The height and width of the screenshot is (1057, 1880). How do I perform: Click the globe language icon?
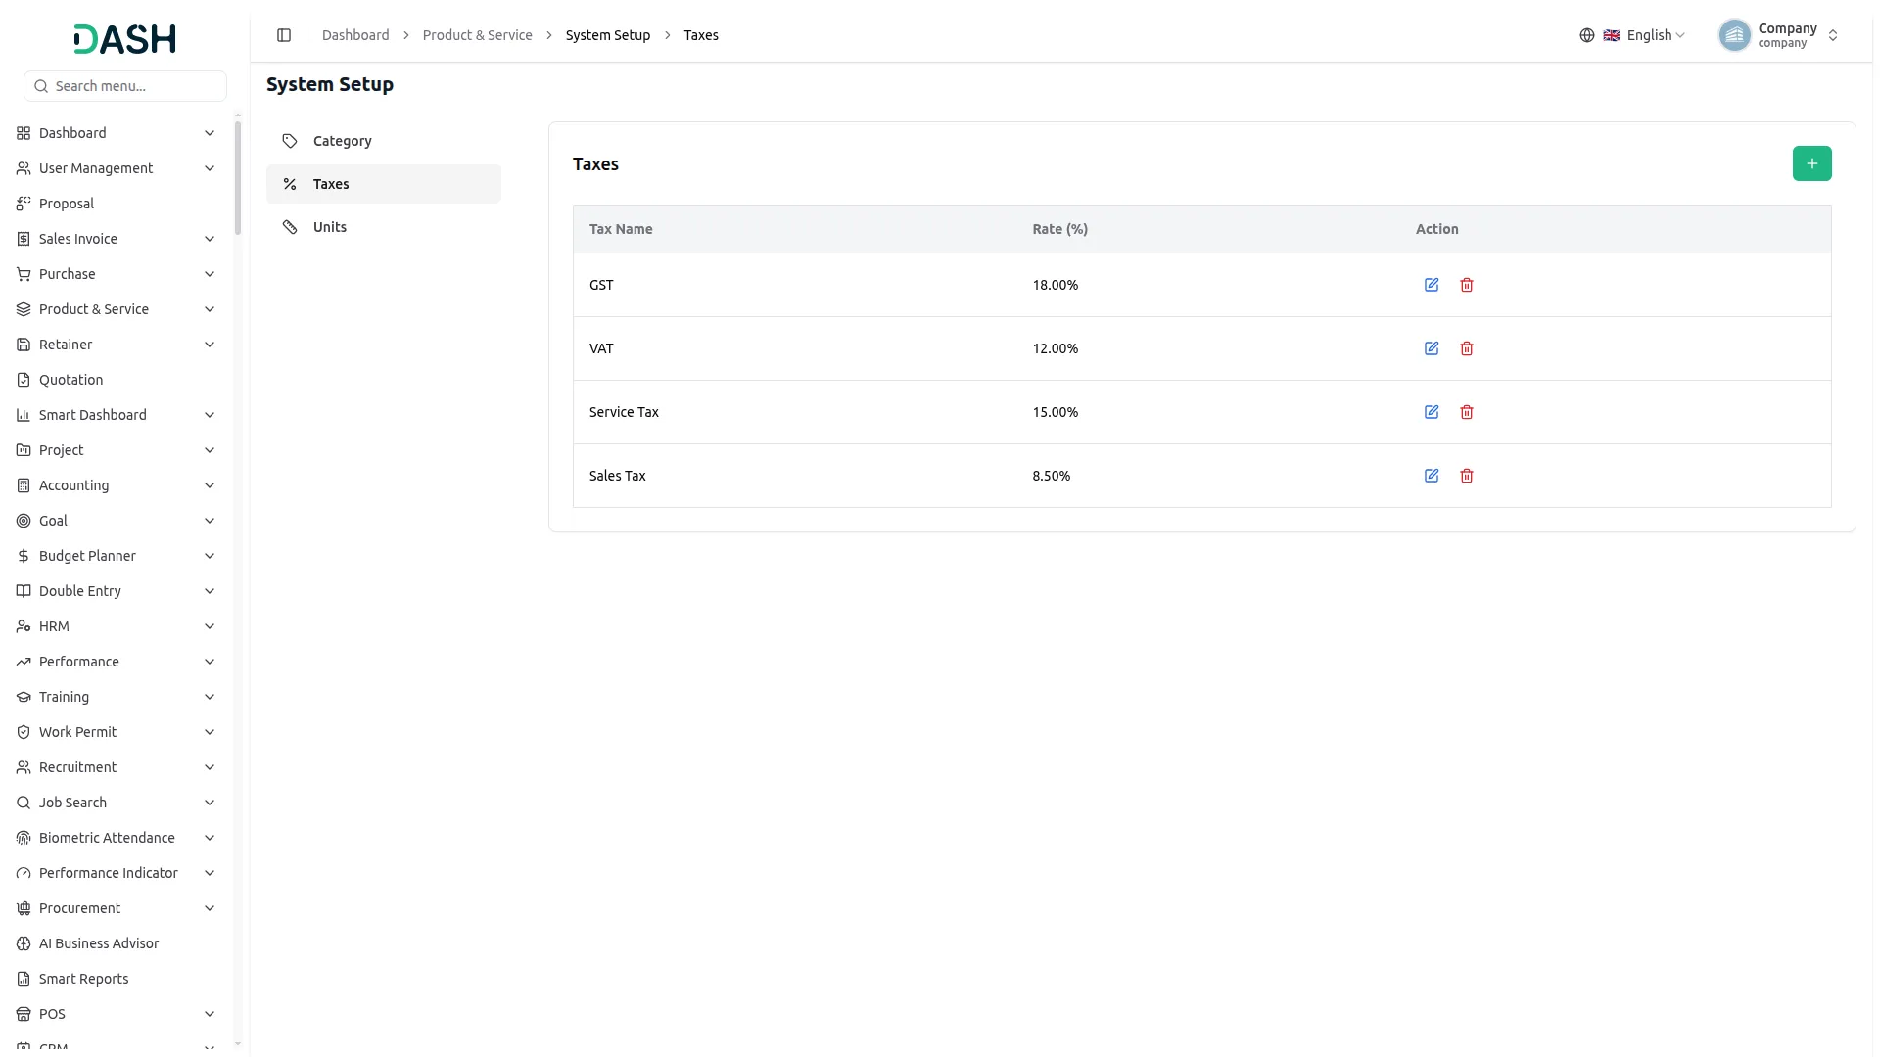coord(1587,35)
